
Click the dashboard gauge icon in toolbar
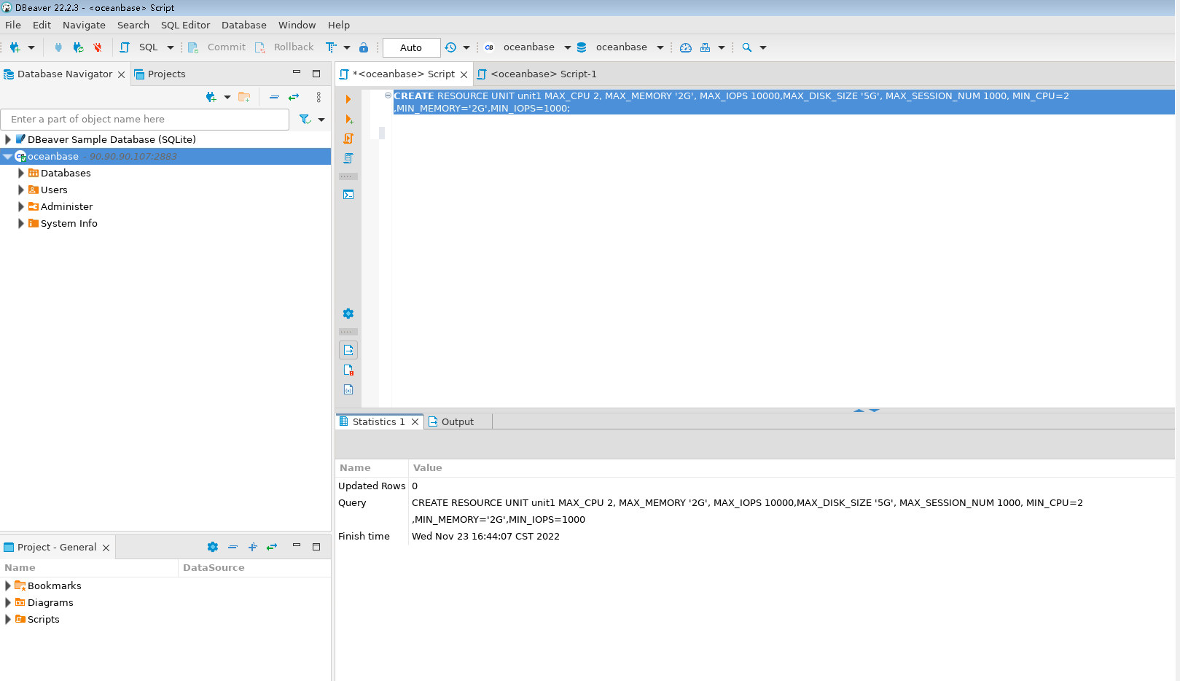coord(685,47)
